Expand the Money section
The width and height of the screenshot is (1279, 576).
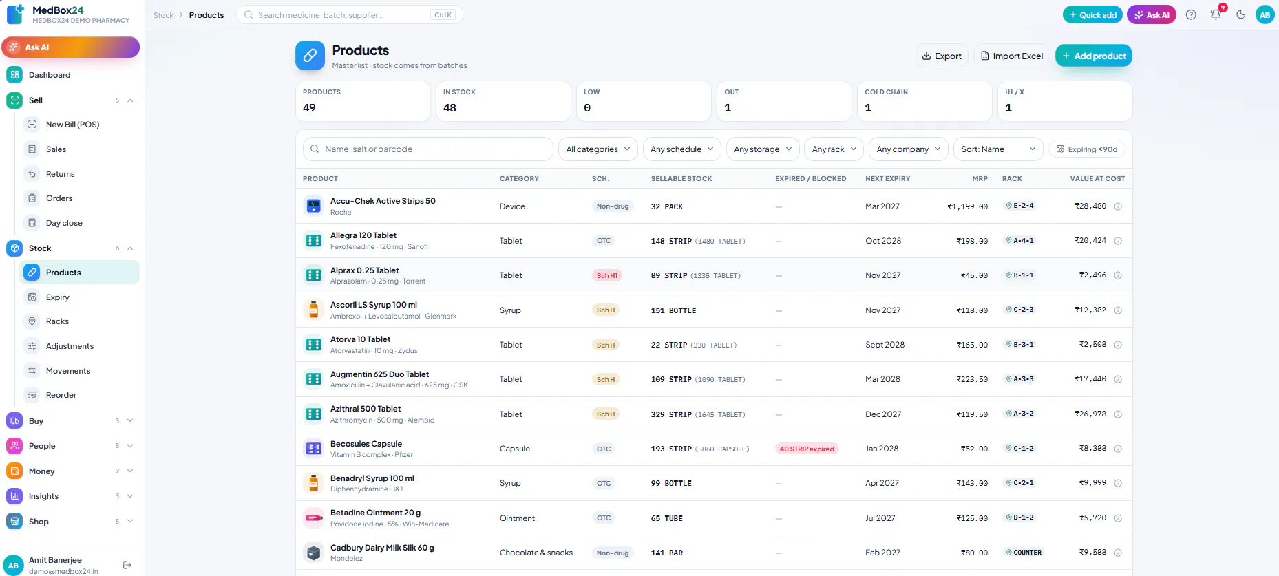[130, 471]
